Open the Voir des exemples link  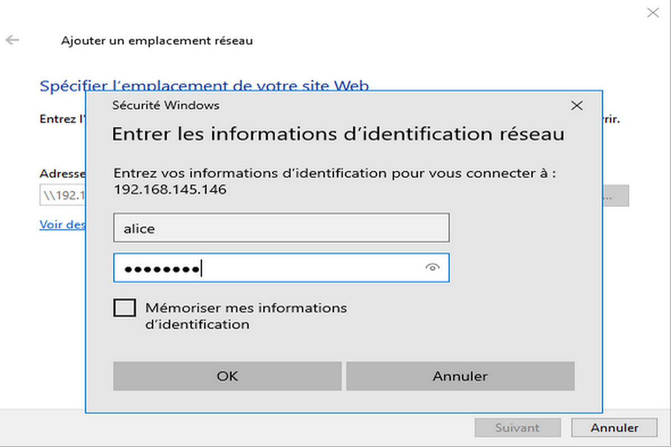click(62, 225)
